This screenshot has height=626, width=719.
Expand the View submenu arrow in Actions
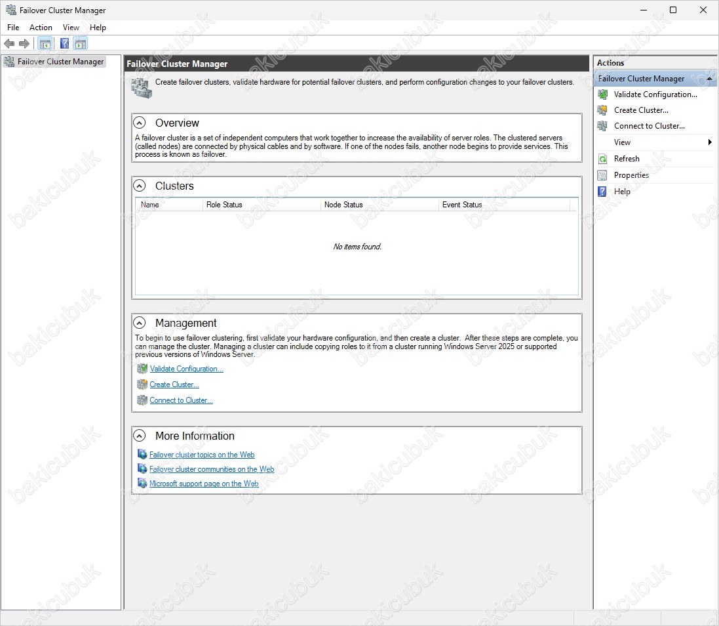click(710, 142)
